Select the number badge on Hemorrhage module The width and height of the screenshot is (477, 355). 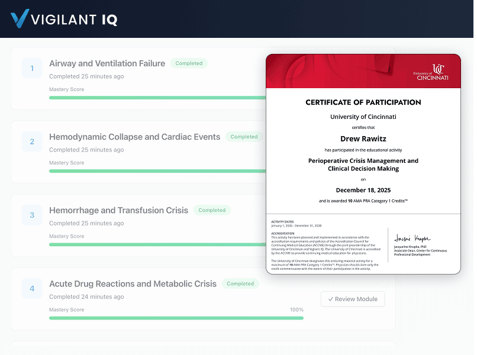31,215
